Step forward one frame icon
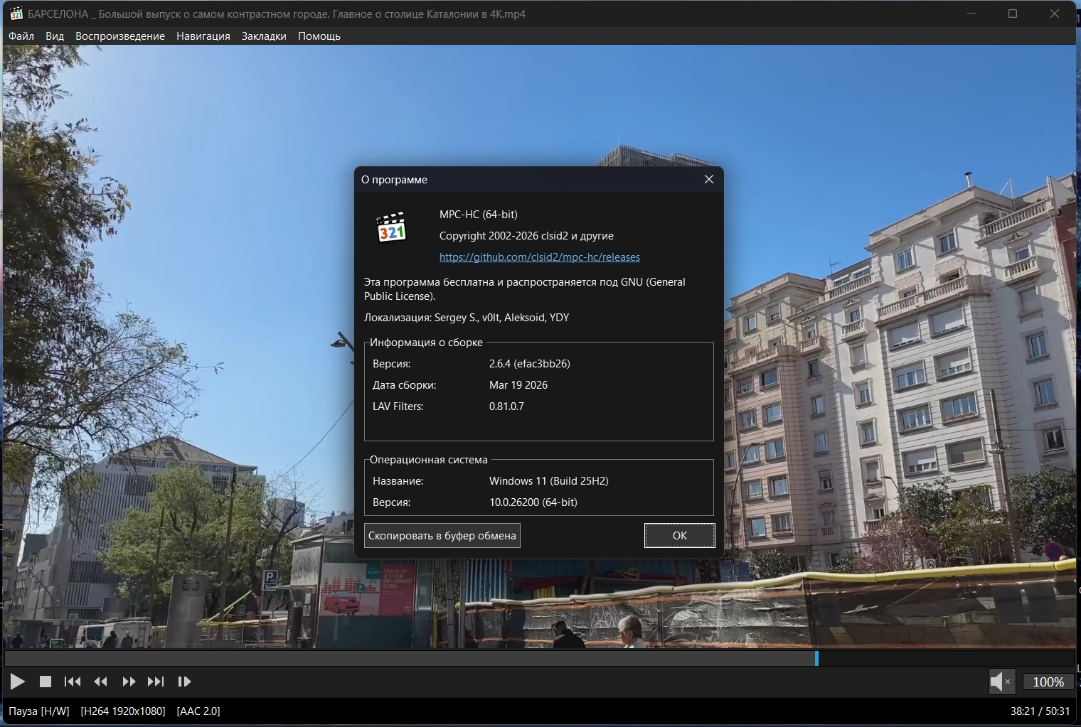Viewport: 1081px width, 727px height. (x=184, y=682)
